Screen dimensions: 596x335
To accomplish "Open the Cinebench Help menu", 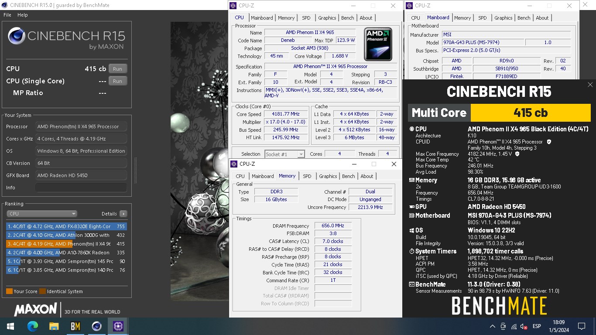I will [23, 15].
